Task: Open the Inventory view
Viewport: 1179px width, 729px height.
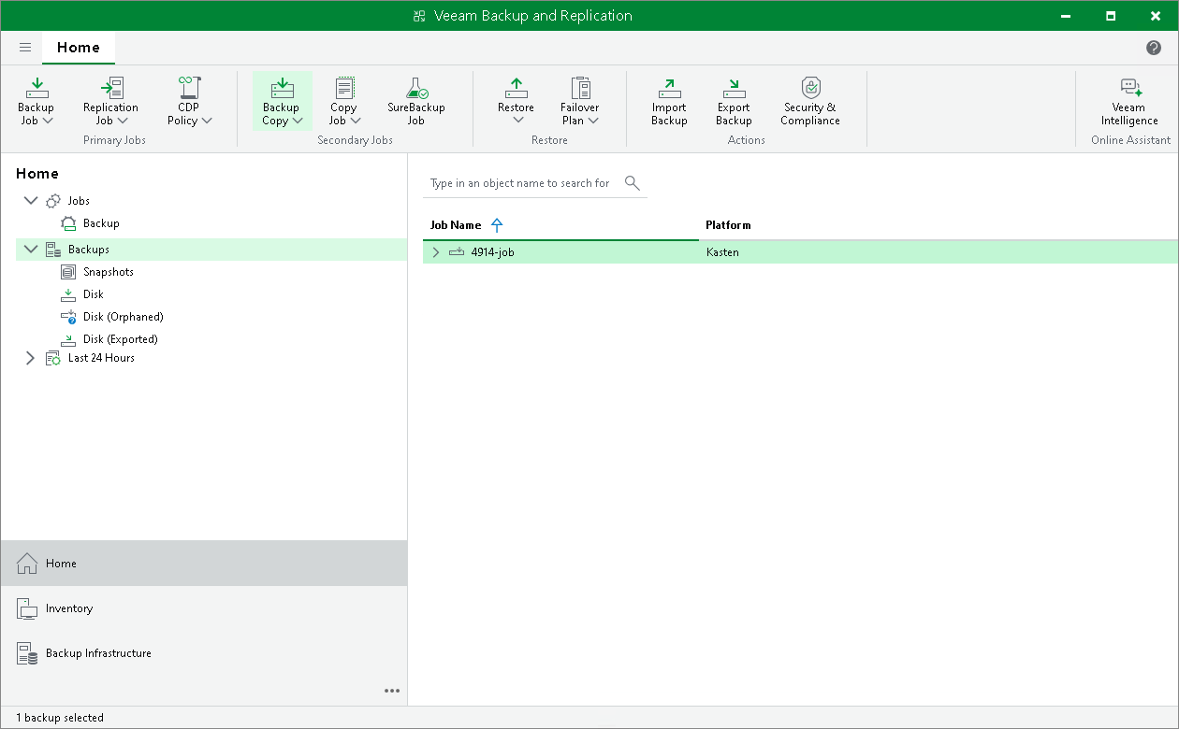Action: [x=204, y=608]
